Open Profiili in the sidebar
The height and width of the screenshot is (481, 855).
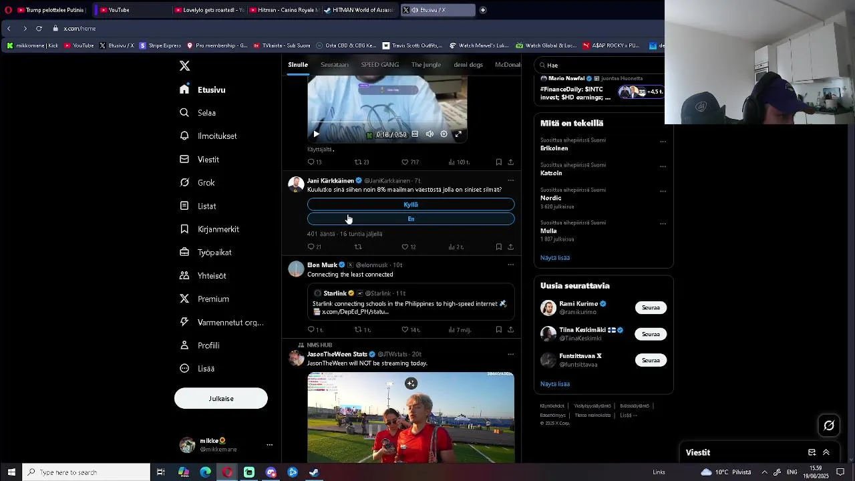click(x=200, y=345)
